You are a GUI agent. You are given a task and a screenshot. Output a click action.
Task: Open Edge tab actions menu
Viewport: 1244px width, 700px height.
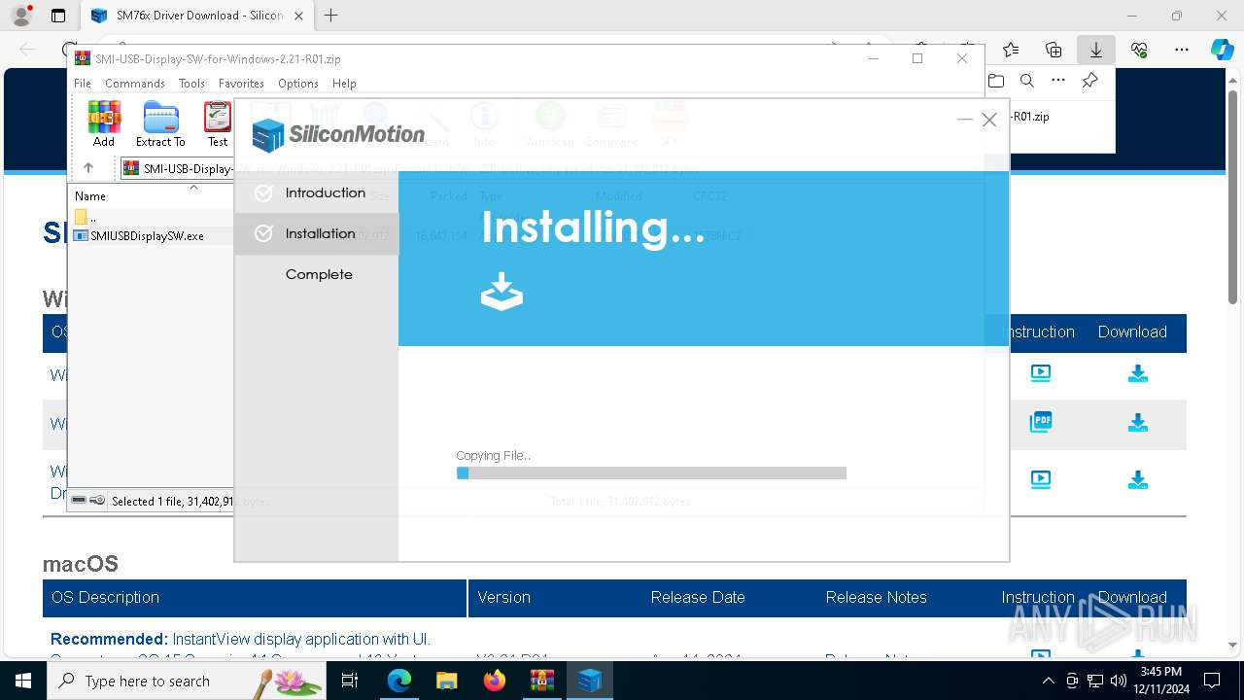(x=57, y=16)
